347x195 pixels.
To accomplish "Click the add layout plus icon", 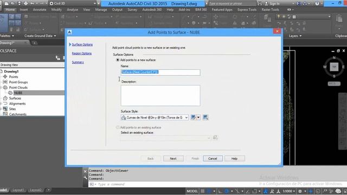I will coord(48,190).
